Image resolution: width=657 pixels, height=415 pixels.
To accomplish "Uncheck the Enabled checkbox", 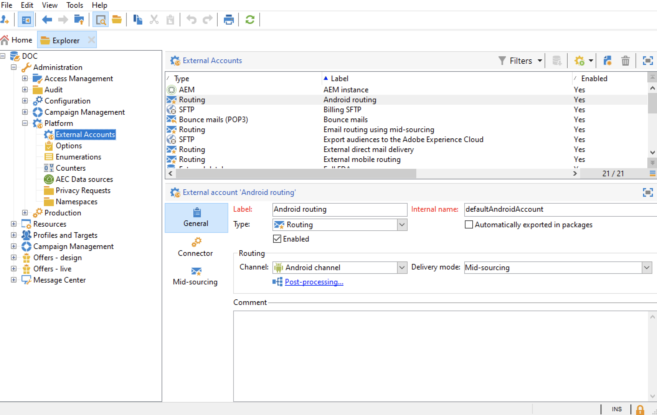I will pos(277,239).
